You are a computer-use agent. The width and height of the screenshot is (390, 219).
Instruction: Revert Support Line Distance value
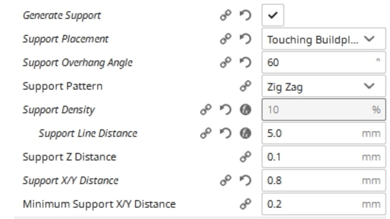225,133
